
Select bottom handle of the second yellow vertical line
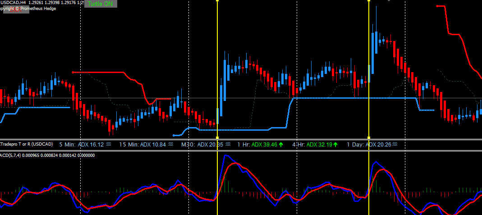pos(369,137)
